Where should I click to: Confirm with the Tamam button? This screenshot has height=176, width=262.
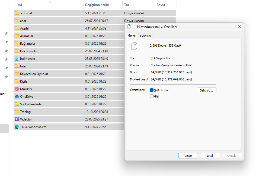[x=188, y=156]
